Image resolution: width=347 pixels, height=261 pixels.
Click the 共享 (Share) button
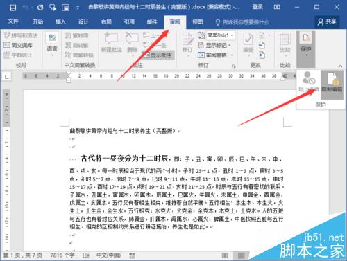click(x=327, y=21)
